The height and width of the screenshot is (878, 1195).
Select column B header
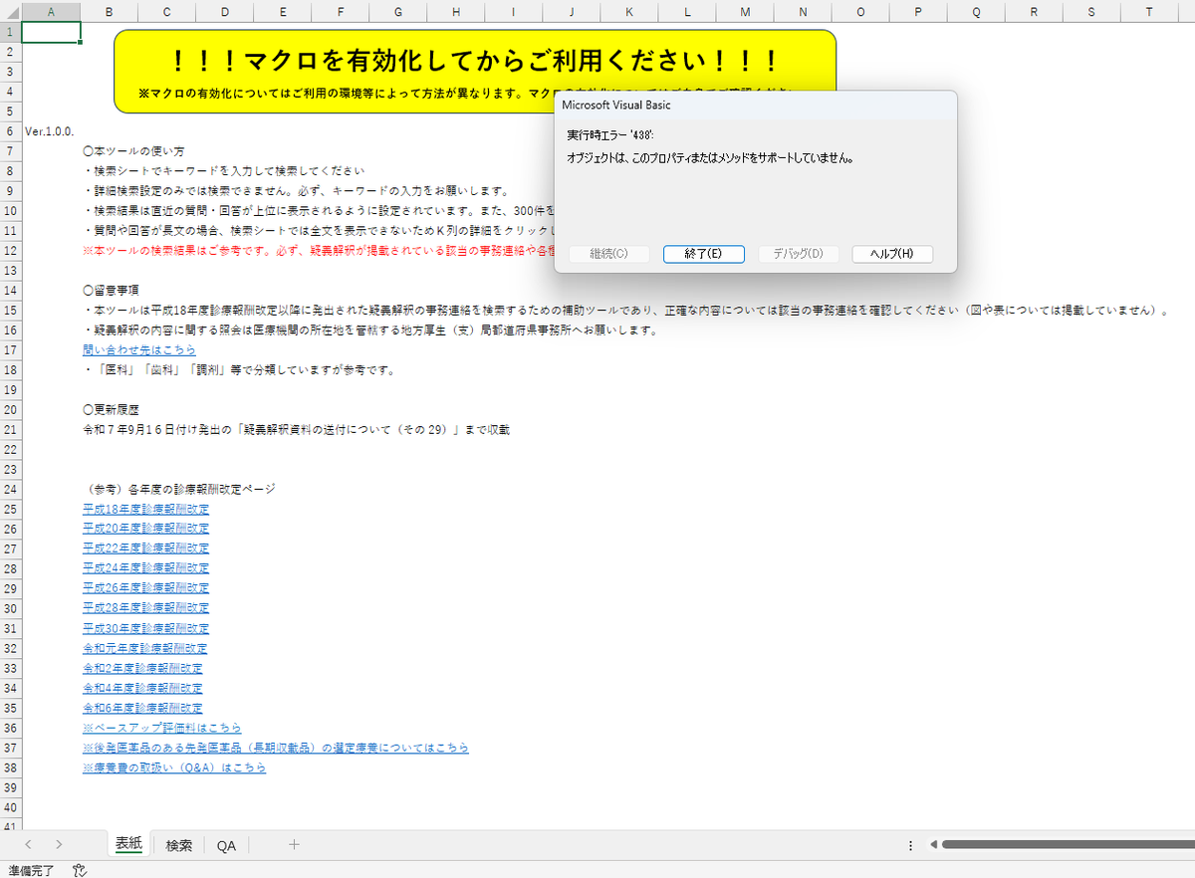109,11
